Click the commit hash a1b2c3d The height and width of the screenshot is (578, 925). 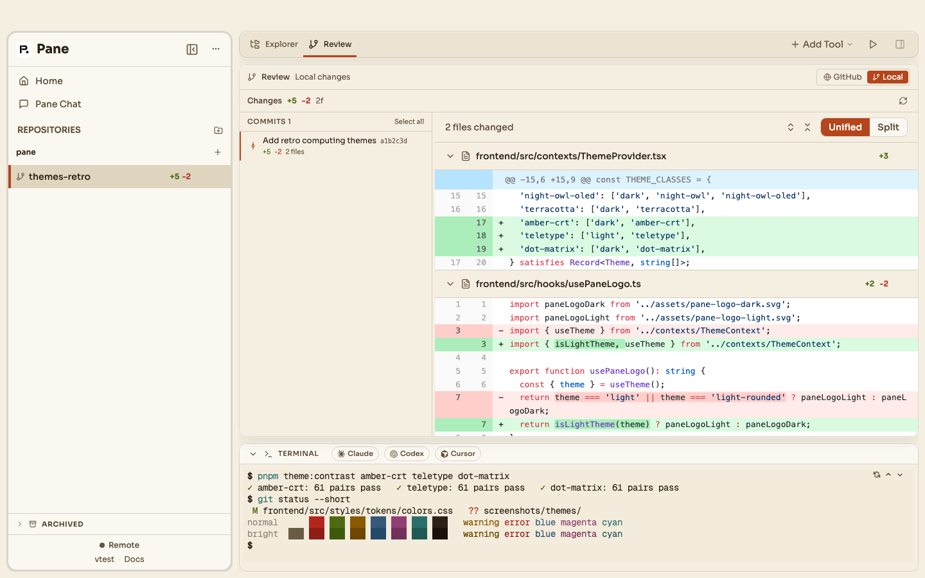tap(394, 141)
